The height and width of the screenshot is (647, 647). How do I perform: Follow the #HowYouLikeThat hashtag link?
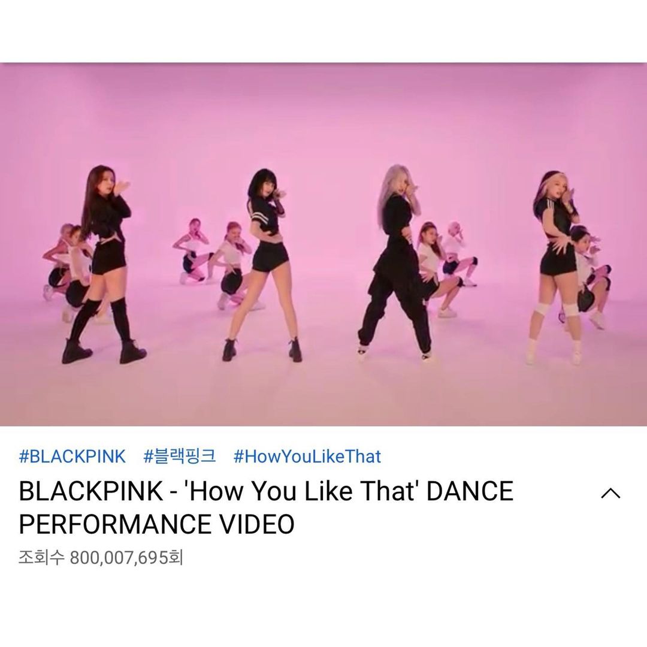[x=307, y=456]
